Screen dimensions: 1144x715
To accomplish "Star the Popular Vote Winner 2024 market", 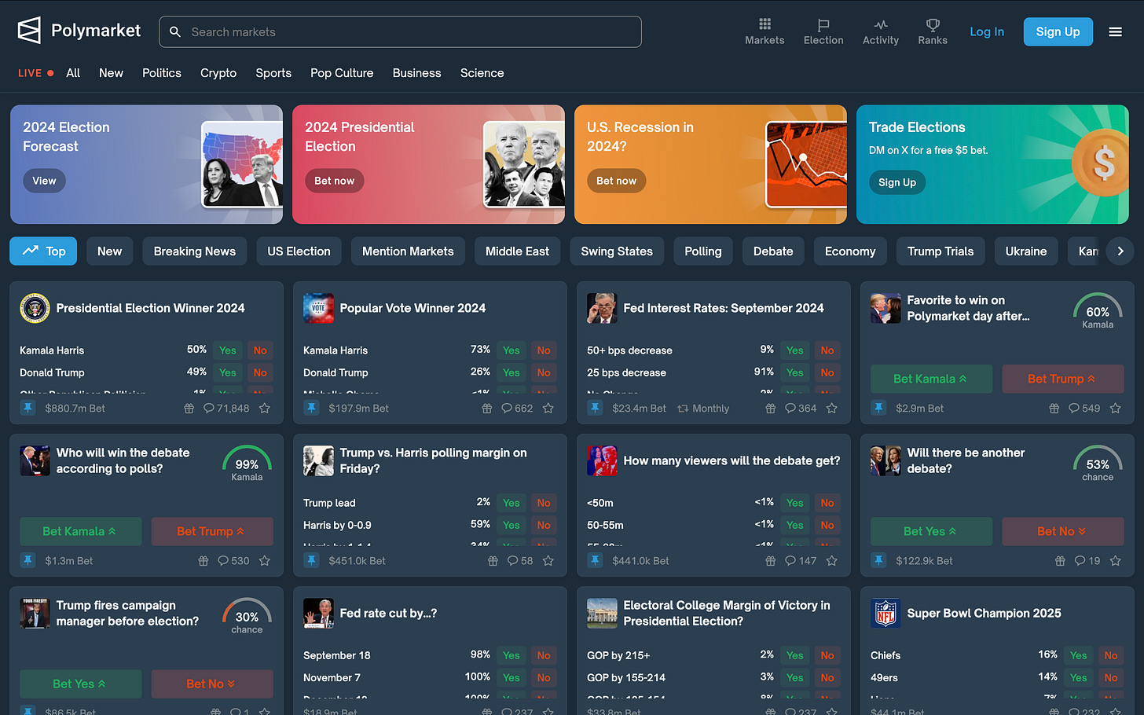I will point(548,409).
